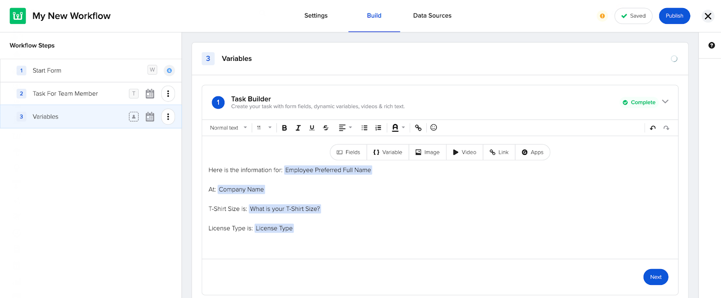The image size is (721, 298).
Task: Switch to the Settings tab
Action: (316, 16)
